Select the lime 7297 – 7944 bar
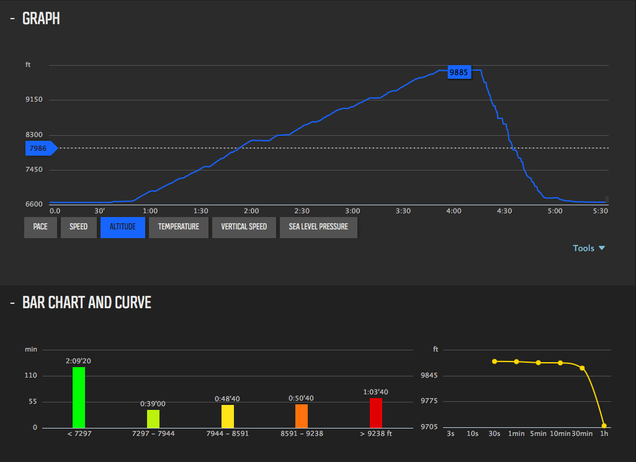Viewport: 636px width, 462px height. pyautogui.click(x=153, y=419)
